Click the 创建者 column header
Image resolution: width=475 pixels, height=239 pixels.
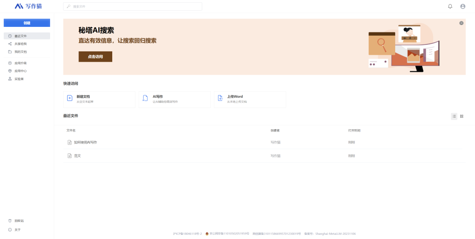tap(275, 131)
